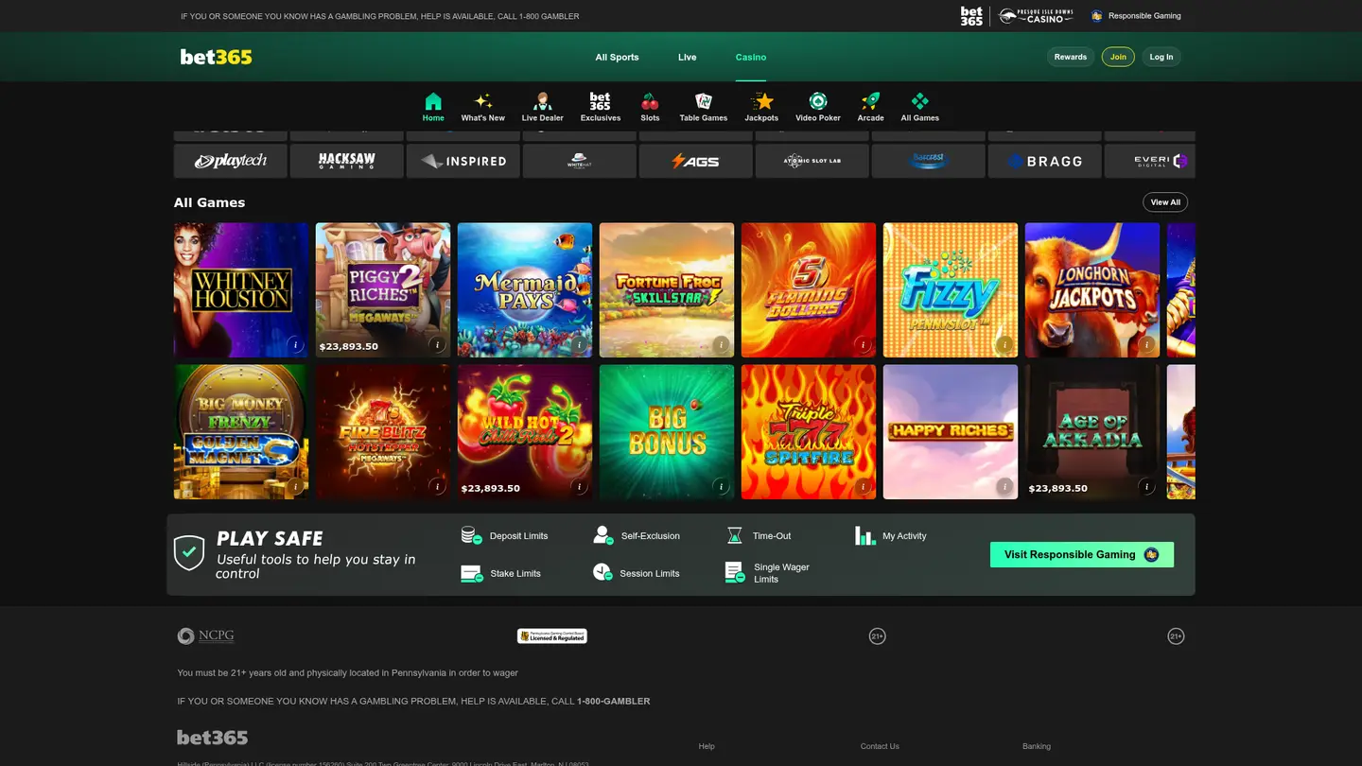1362x766 pixels.
Task: Show info for Mermaid Pays game
Action: point(579,345)
